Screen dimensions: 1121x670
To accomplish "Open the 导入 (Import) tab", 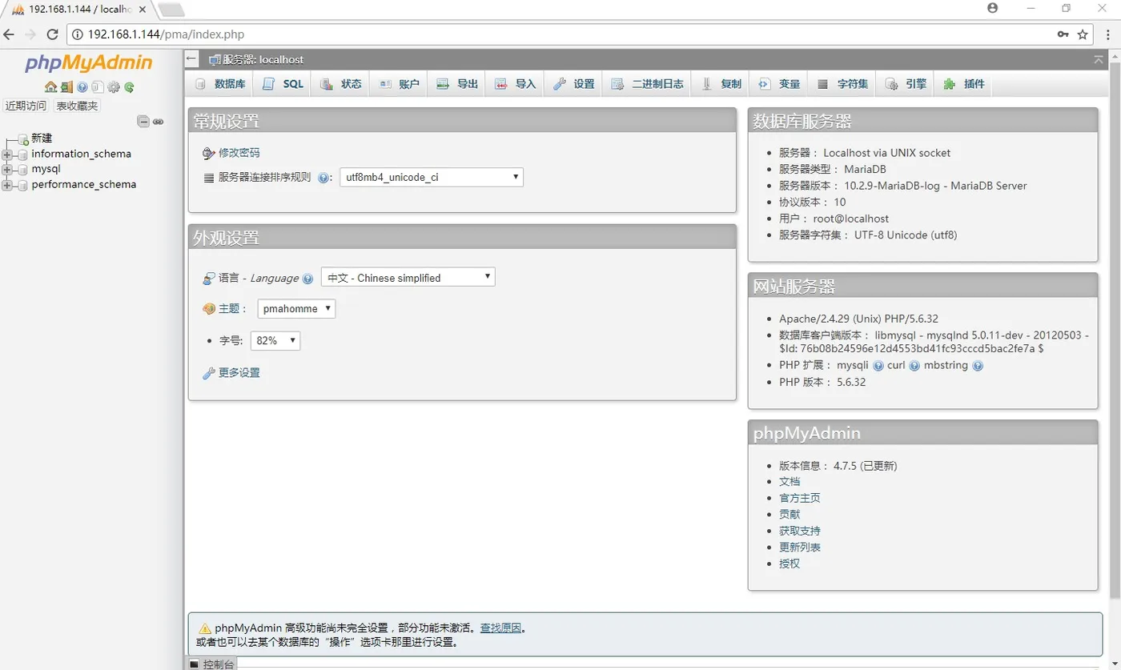I will click(x=515, y=84).
